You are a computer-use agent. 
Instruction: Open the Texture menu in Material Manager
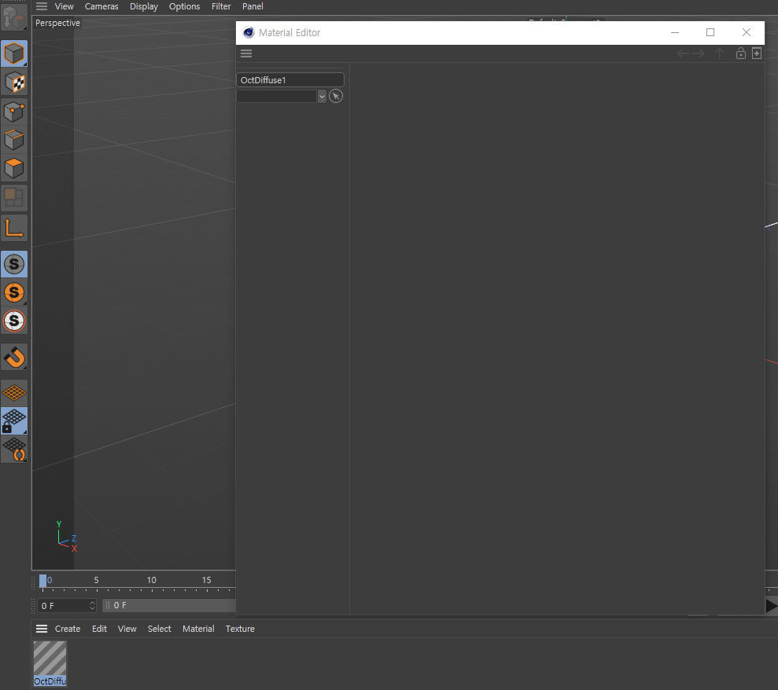tap(240, 629)
